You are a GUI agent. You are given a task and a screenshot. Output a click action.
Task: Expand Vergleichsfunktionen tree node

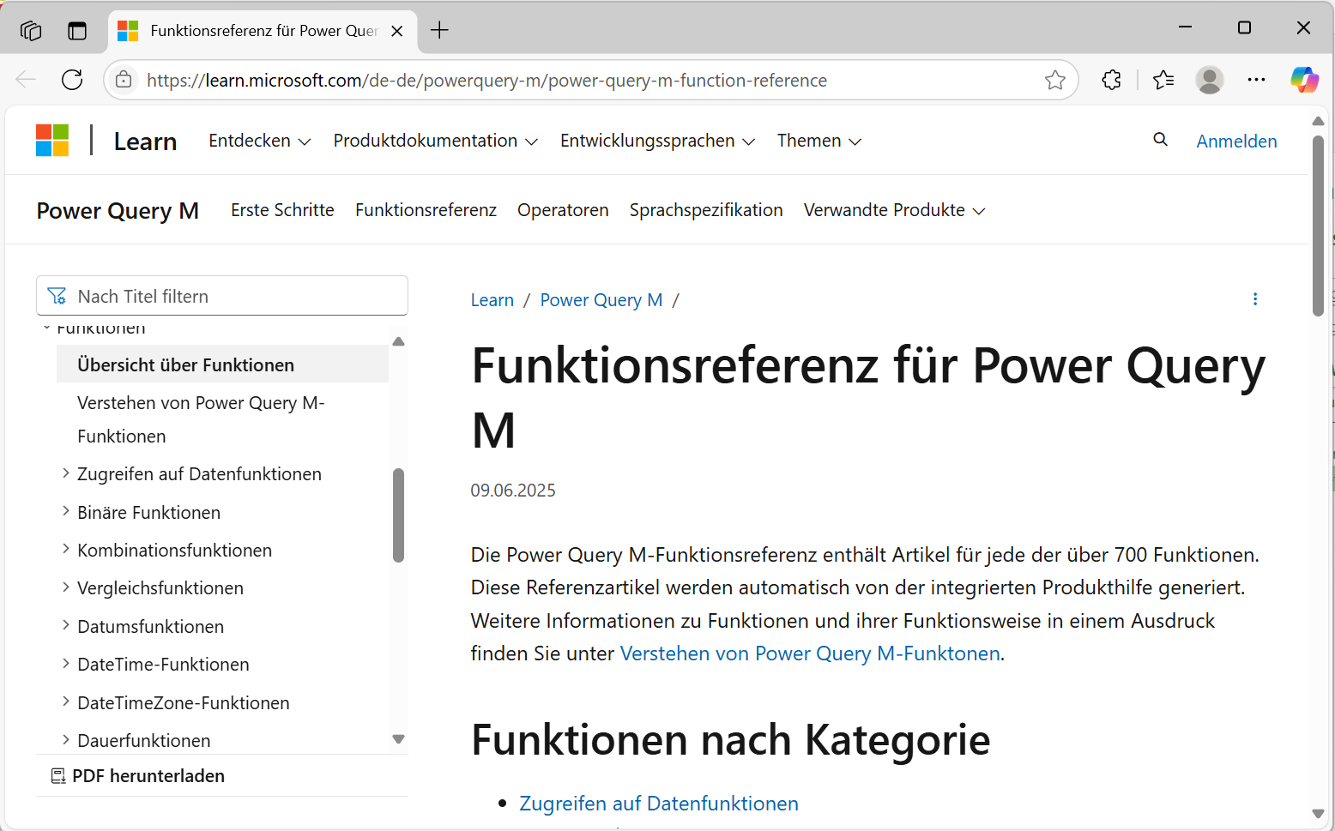[x=66, y=587]
